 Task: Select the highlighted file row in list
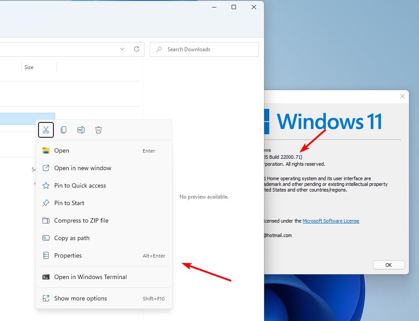coord(28,119)
